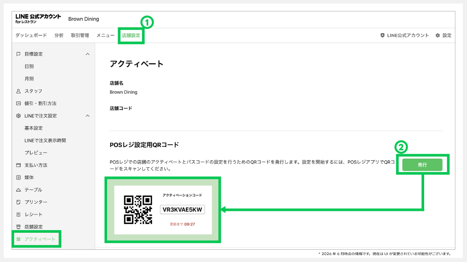The width and height of the screenshot is (467, 262).
Task: Open the LINE公式アカウント link
Action: click(408, 35)
